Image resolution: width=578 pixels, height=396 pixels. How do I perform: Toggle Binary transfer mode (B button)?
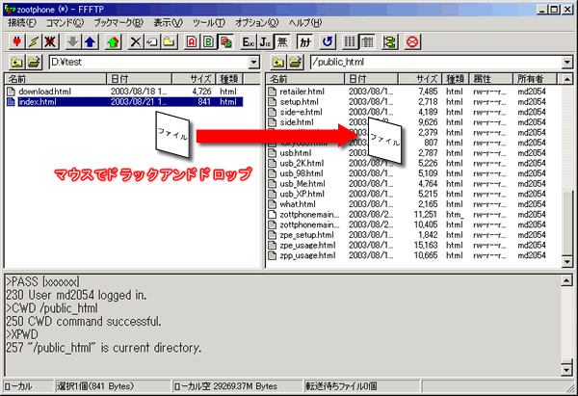coord(207,41)
